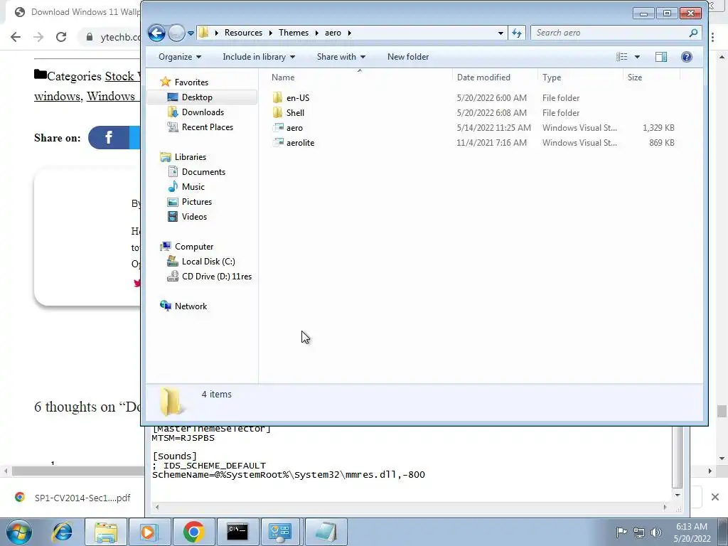Viewport: 728px width, 546px height.
Task: Sort by Size column header
Action: pyautogui.click(x=651, y=77)
